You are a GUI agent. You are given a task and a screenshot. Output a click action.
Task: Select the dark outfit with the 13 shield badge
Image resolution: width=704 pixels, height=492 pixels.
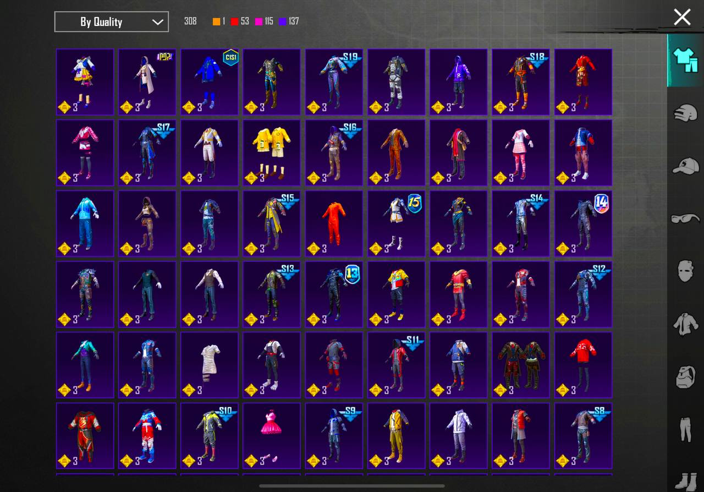click(x=334, y=294)
